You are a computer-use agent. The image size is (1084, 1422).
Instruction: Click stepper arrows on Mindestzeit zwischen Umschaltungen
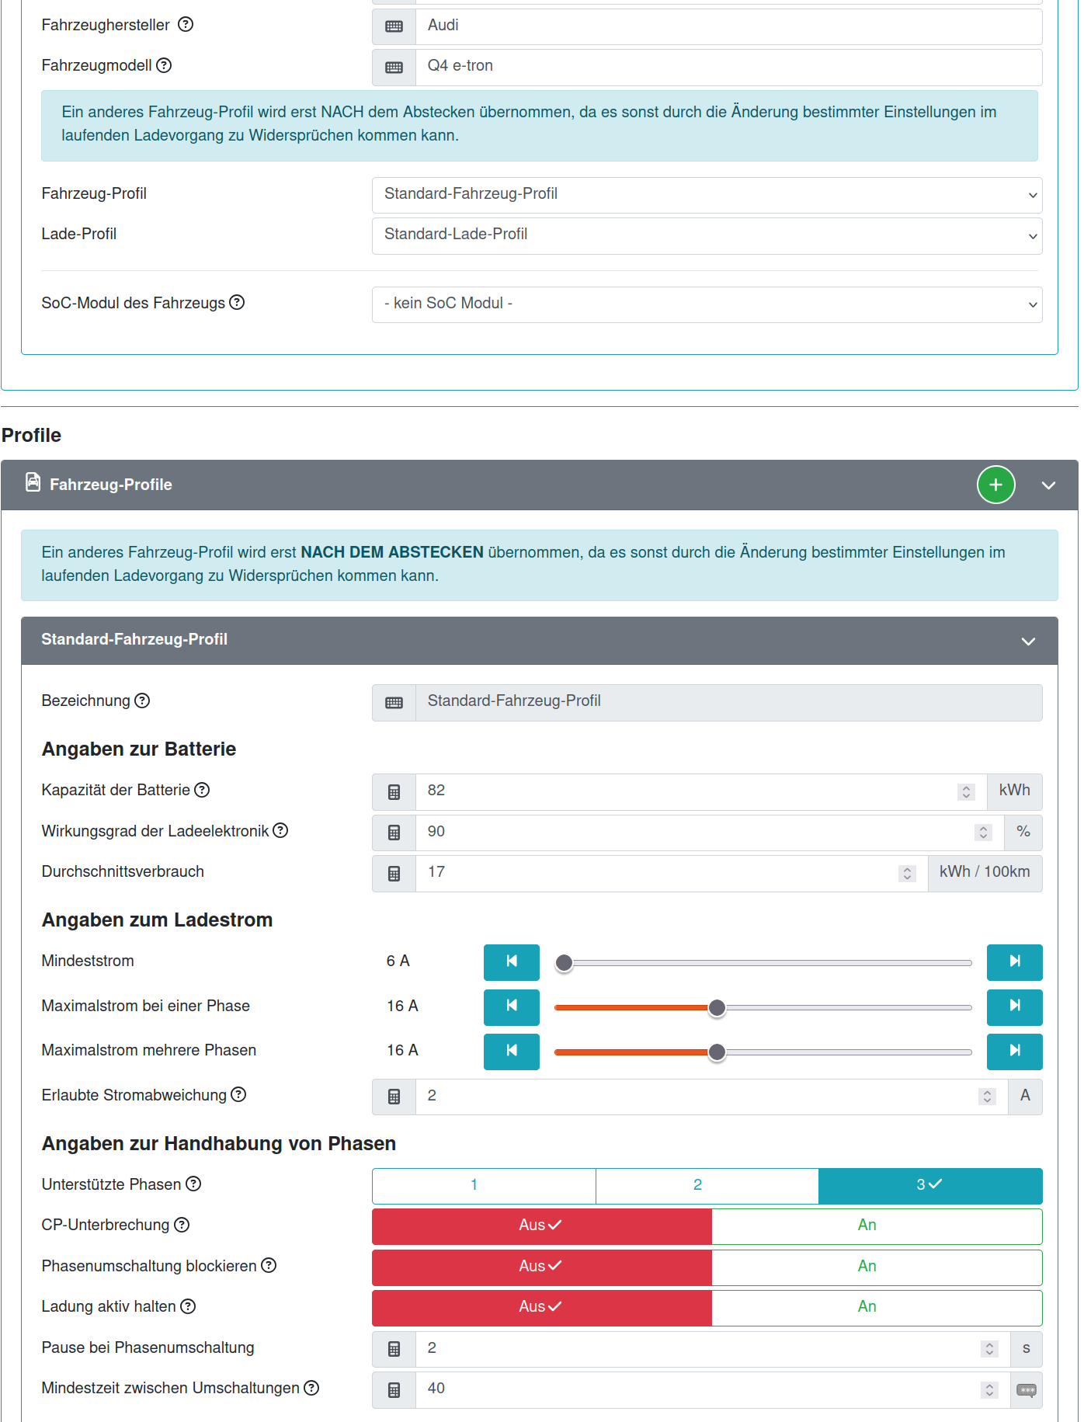989,1389
